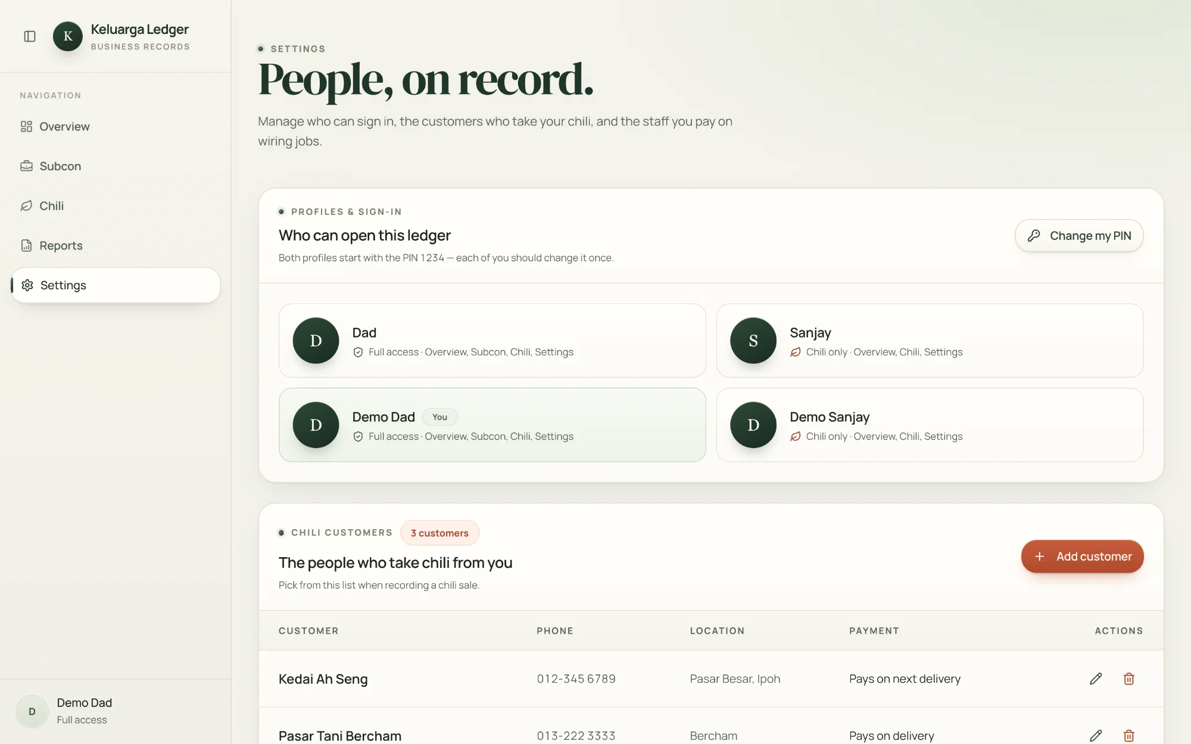The height and width of the screenshot is (744, 1191).
Task: Click the Pays on delivery cell
Action: [891, 736]
